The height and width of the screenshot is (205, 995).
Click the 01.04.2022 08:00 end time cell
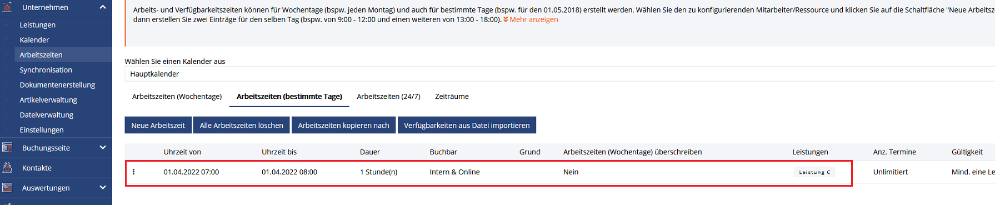tap(289, 172)
